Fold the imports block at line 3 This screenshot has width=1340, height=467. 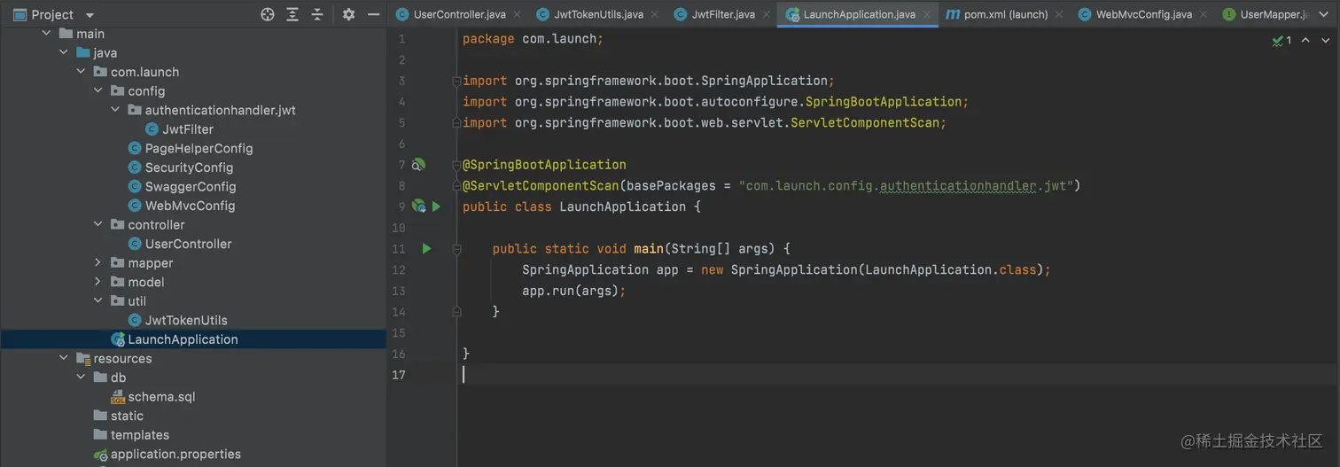click(x=456, y=81)
